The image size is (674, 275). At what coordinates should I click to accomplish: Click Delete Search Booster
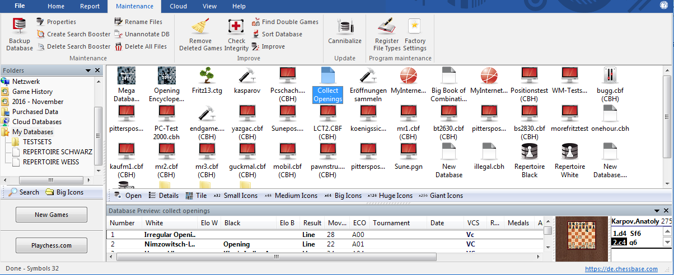pos(73,46)
